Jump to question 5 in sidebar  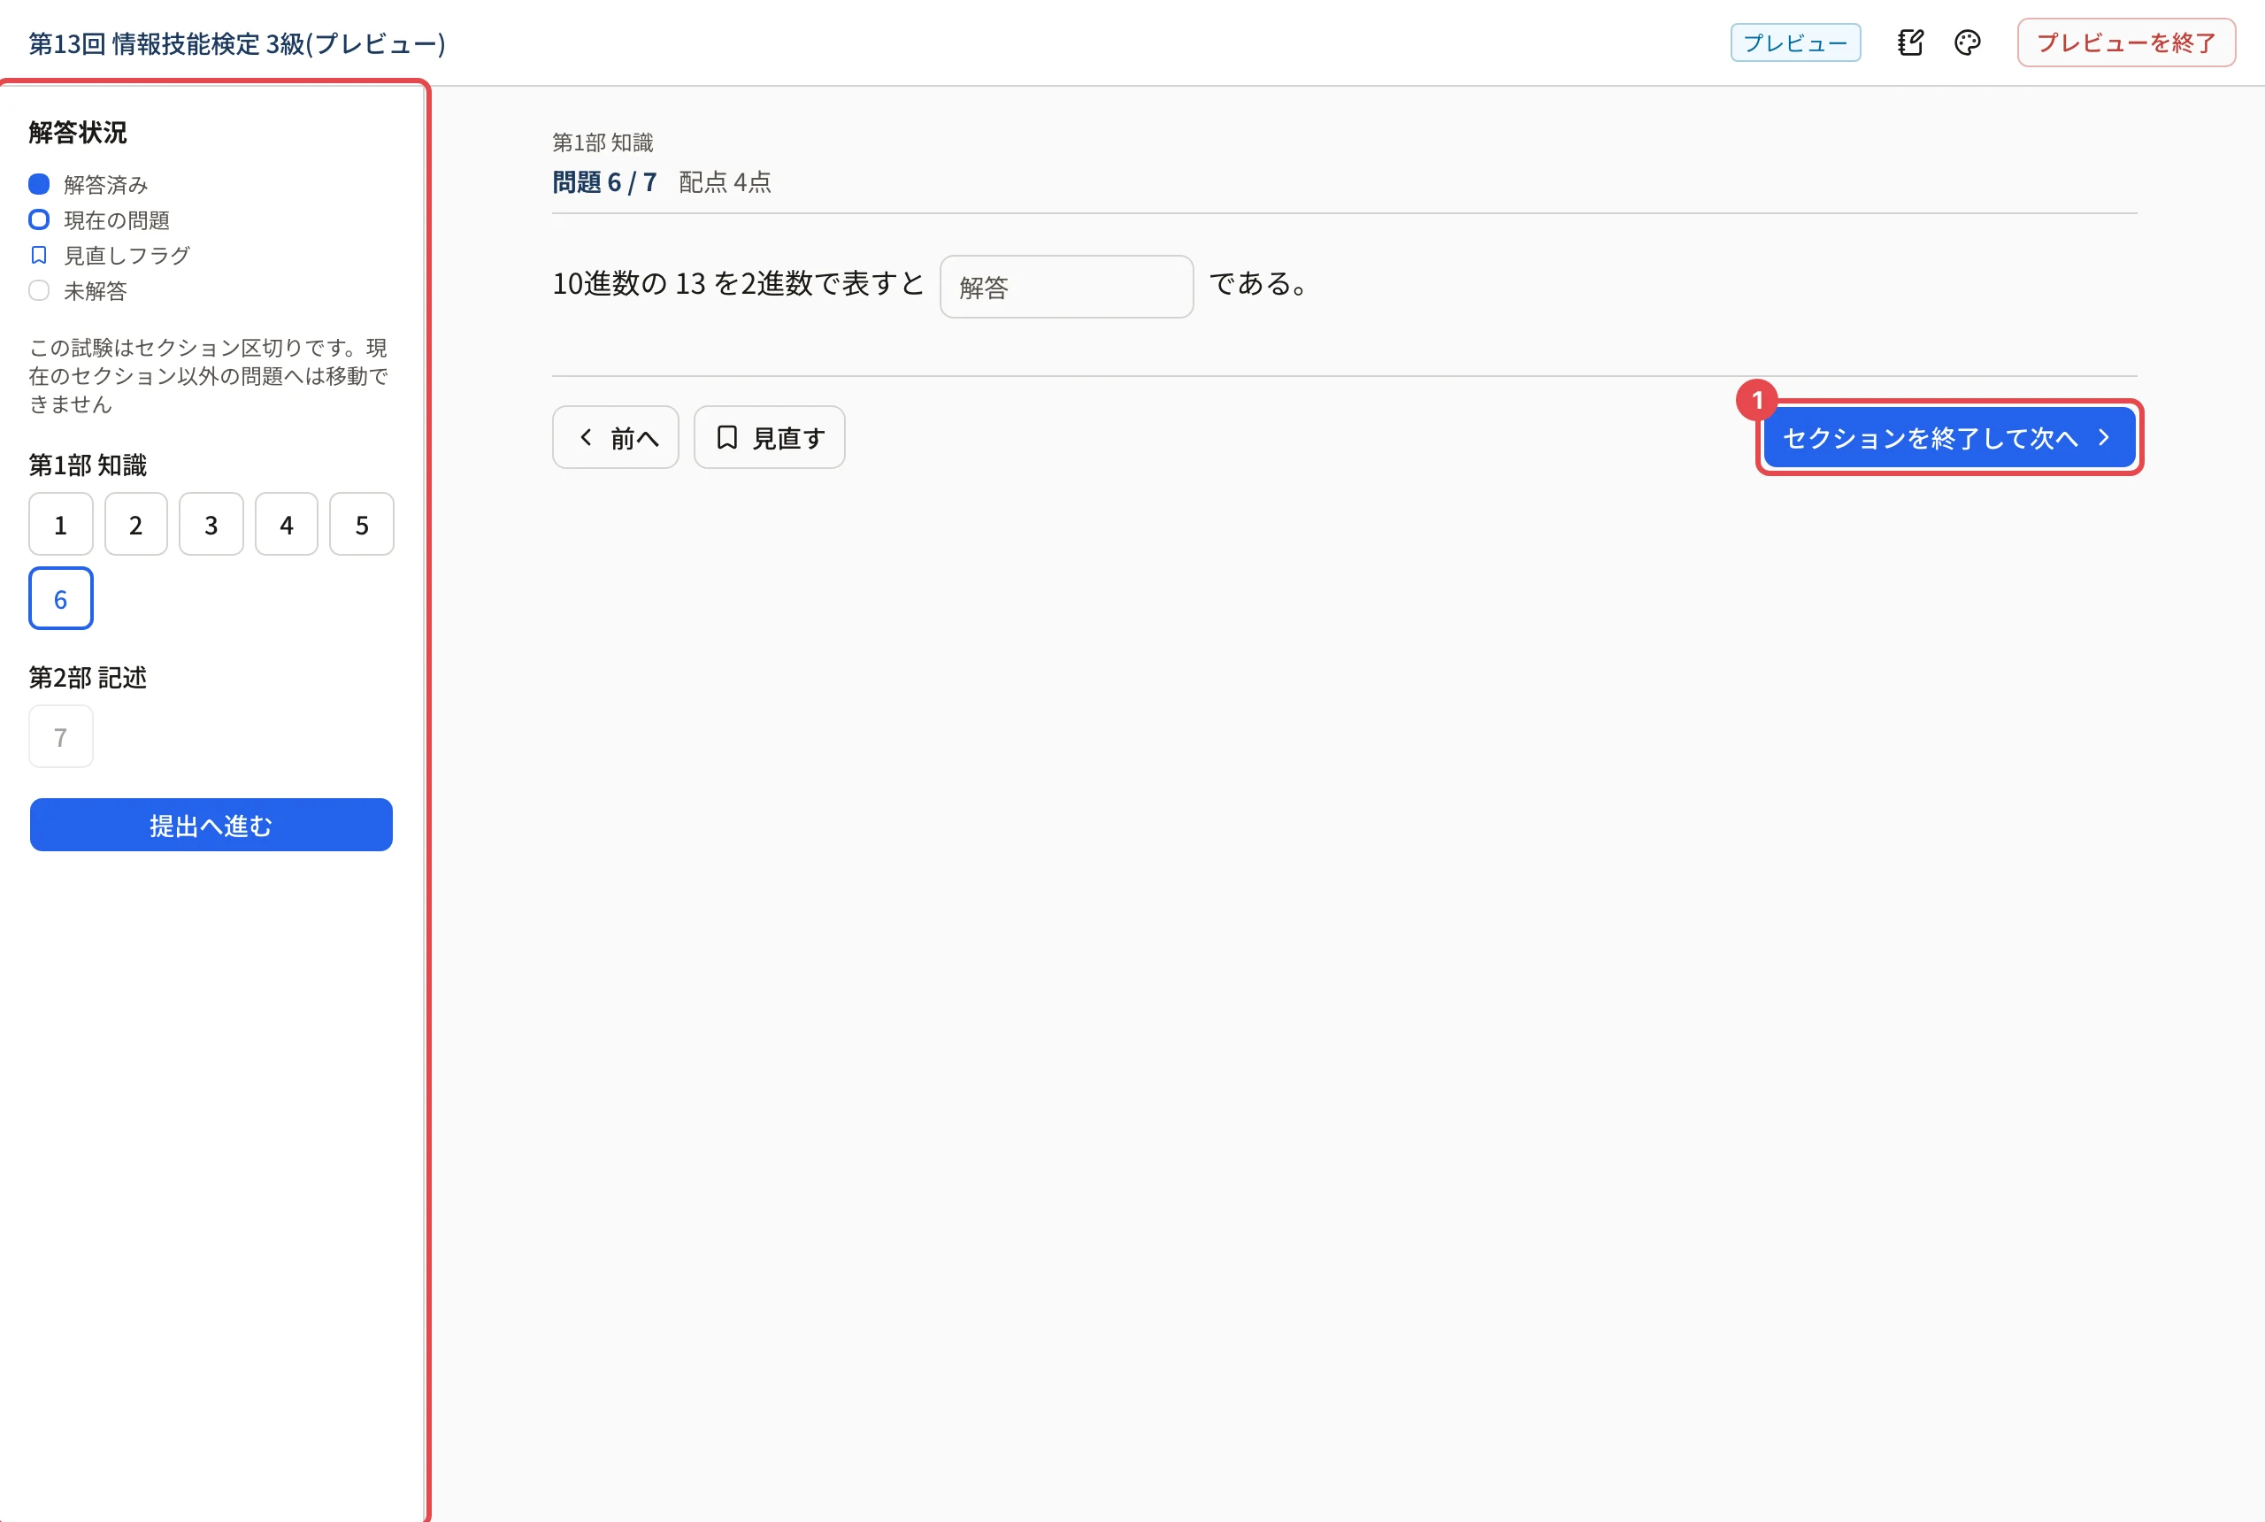pos(362,524)
